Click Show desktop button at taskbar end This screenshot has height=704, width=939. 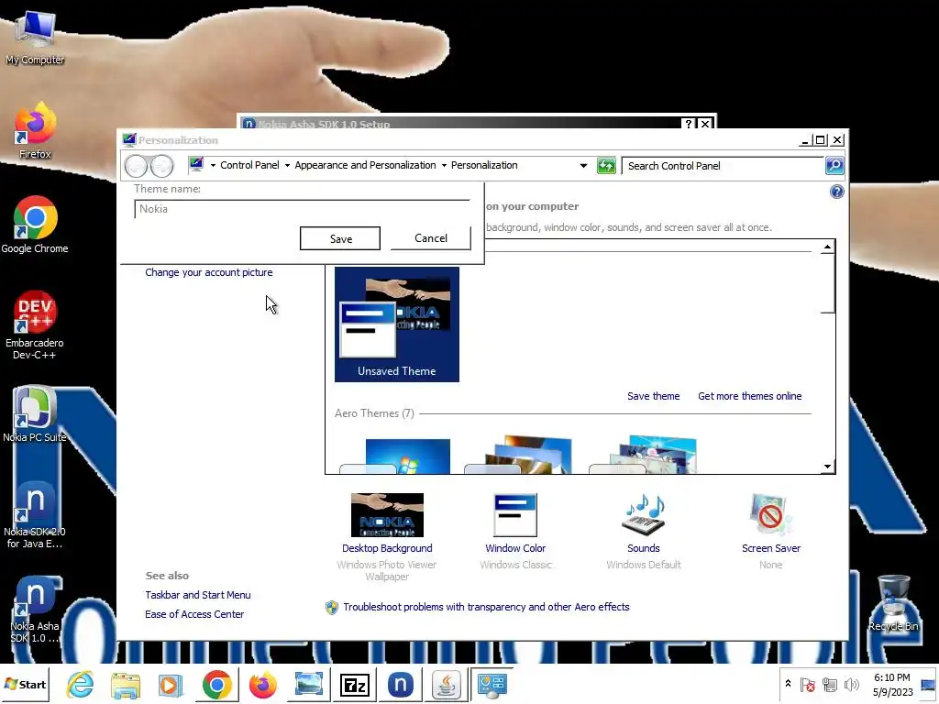pyautogui.click(x=928, y=684)
